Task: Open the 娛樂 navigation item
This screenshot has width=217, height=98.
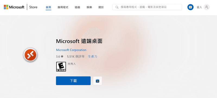Action: [89, 7]
